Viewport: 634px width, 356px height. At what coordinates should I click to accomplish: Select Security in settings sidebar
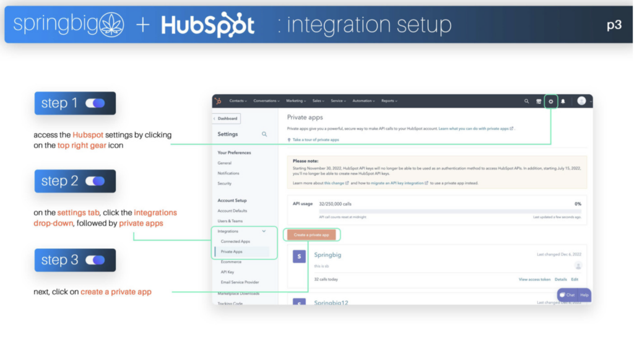224,183
